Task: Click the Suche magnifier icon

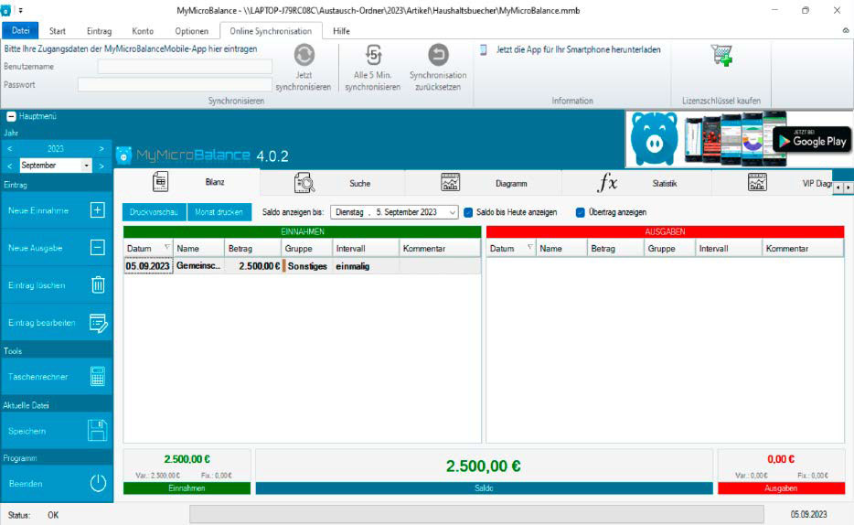Action: 304,183
